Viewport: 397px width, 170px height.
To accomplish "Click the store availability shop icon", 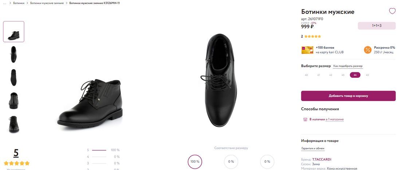I will pyautogui.click(x=305, y=119).
